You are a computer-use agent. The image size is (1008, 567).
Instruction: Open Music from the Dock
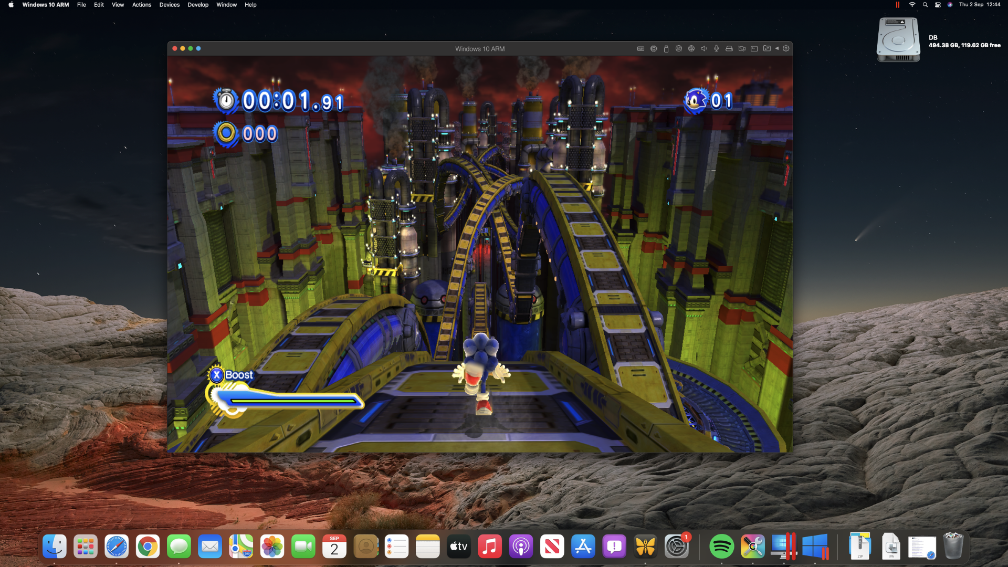click(x=490, y=547)
